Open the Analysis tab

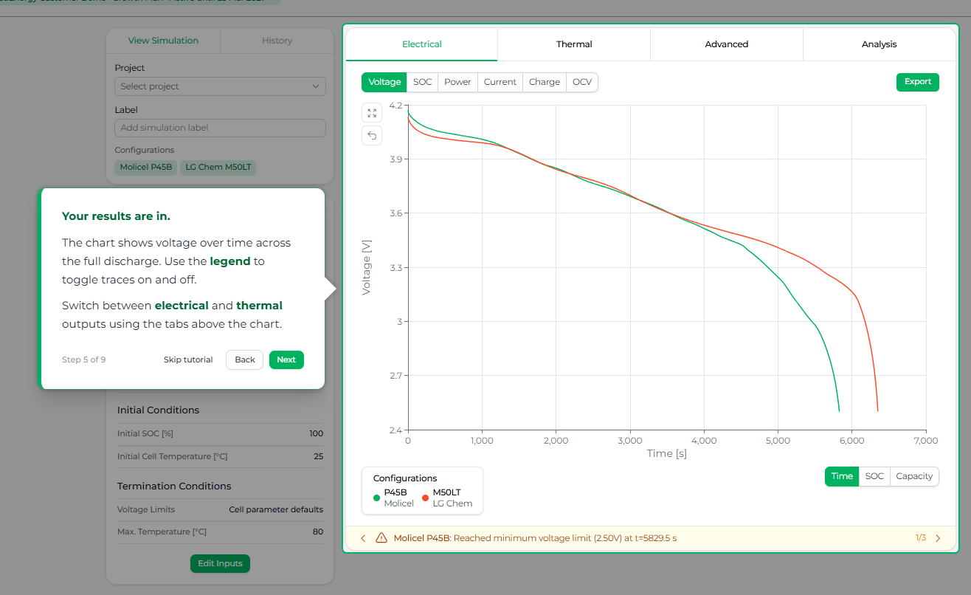tap(880, 44)
